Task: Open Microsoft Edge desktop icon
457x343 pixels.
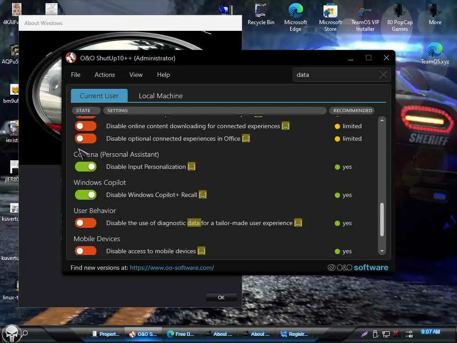Action: pos(295,17)
